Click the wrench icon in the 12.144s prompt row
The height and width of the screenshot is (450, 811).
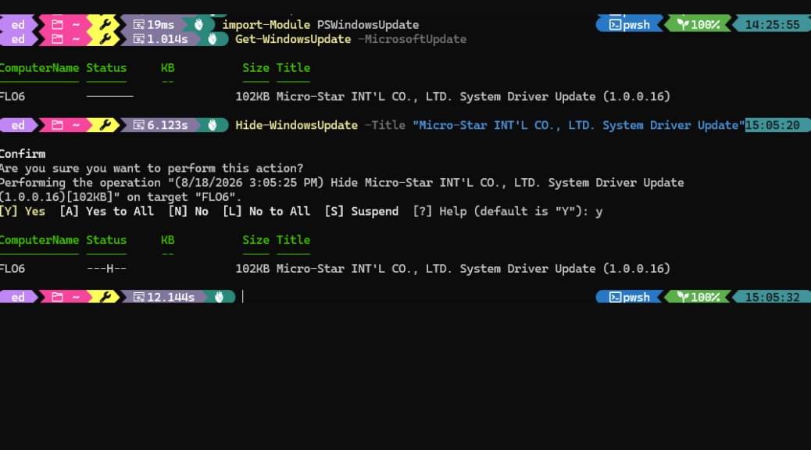pos(105,297)
